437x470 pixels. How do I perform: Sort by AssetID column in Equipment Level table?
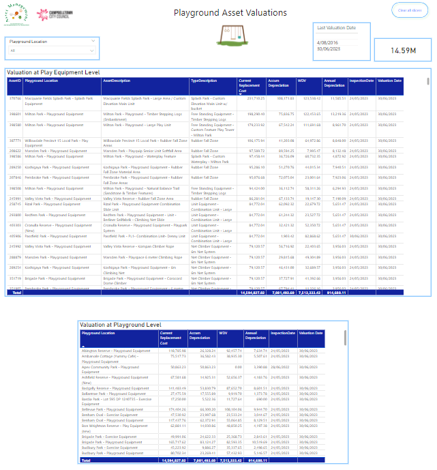[x=15, y=80]
